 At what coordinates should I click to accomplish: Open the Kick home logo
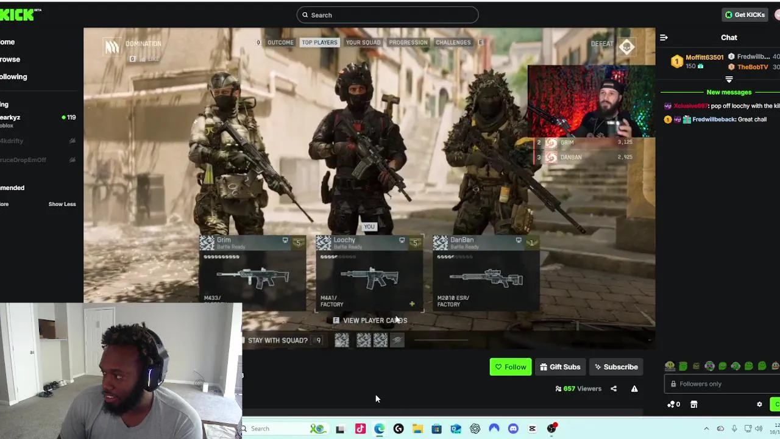click(18, 15)
